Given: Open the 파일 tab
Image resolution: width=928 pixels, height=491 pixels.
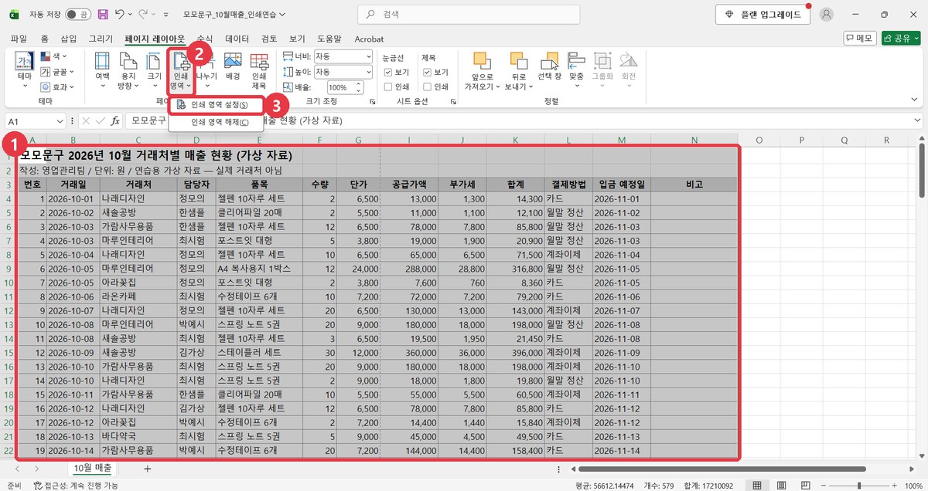Looking at the screenshot, I should 19,39.
